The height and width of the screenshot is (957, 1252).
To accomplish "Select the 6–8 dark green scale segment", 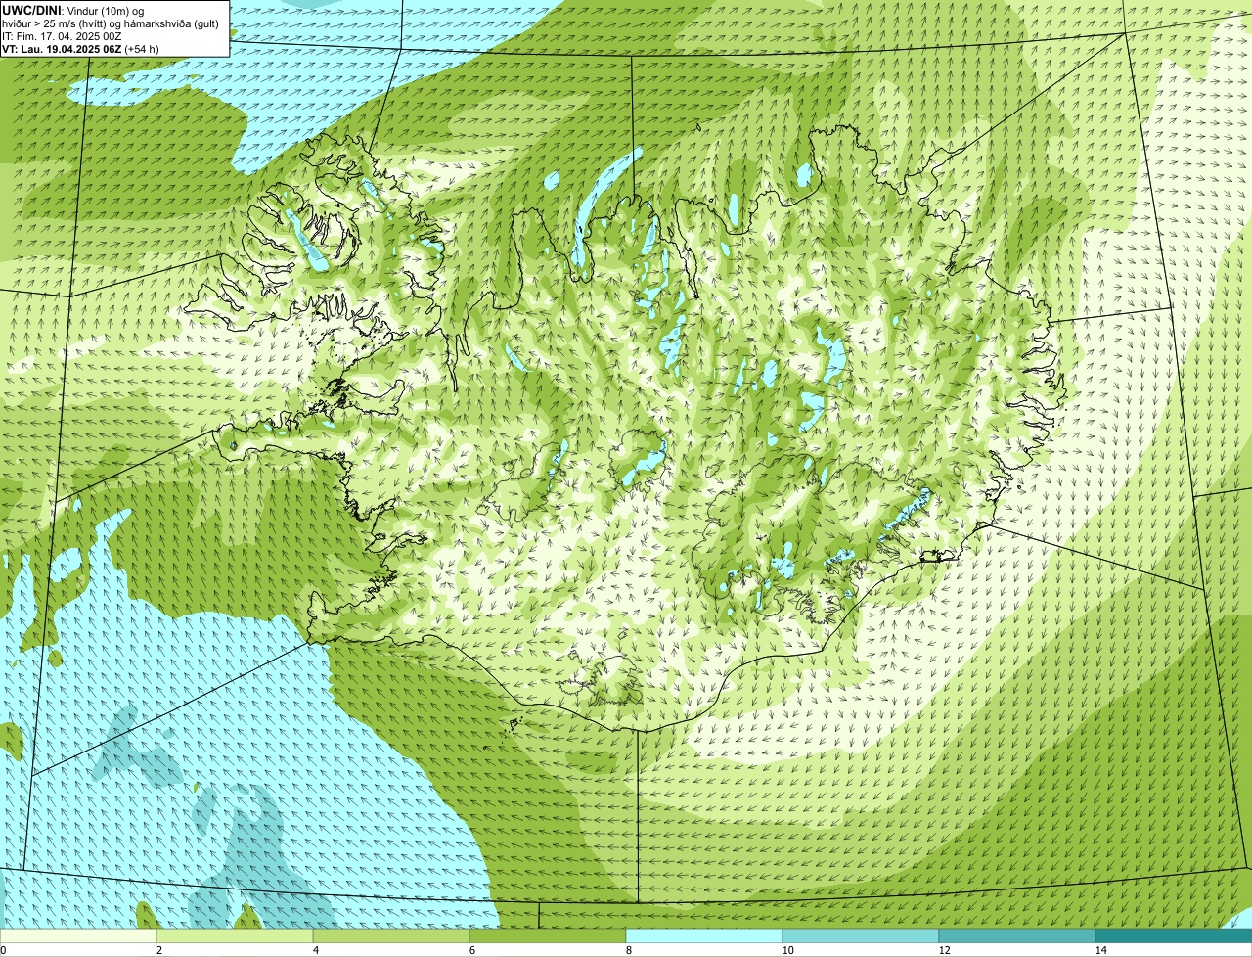I will coord(548,935).
